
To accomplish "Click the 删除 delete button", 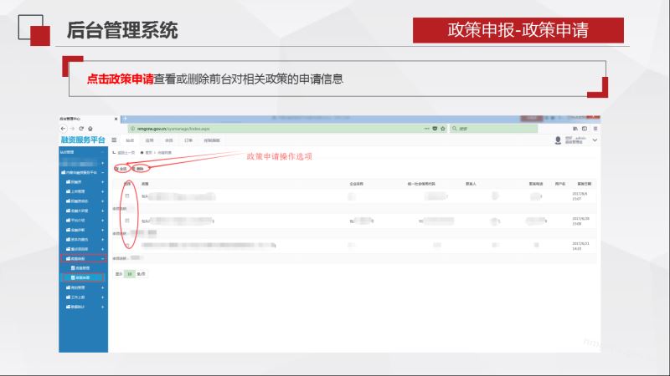I will pyautogui.click(x=140, y=168).
